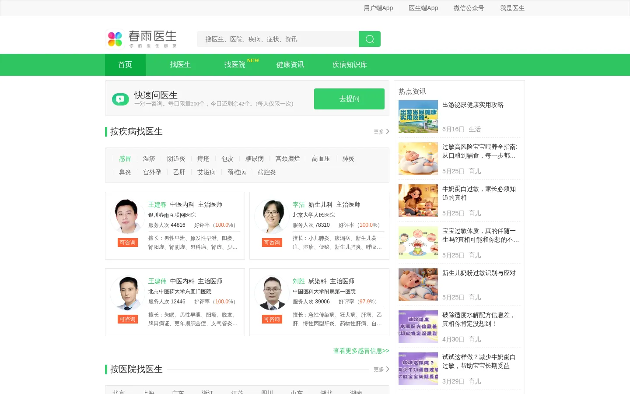Select 高血压 disease filter
The height and width of the screenshot is (394, 630).
321,158
